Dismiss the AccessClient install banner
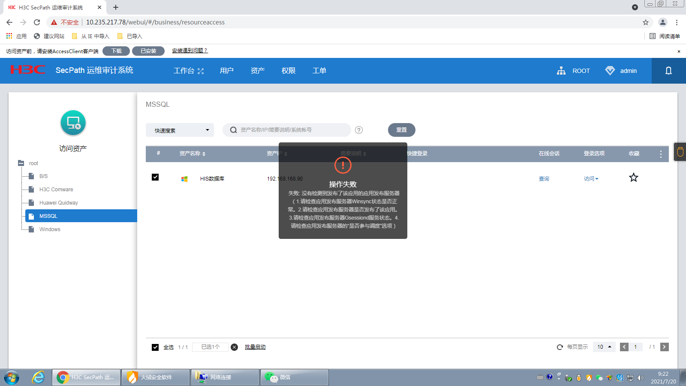686x386 pixels. pyautogui.click(x=679, y=51)
